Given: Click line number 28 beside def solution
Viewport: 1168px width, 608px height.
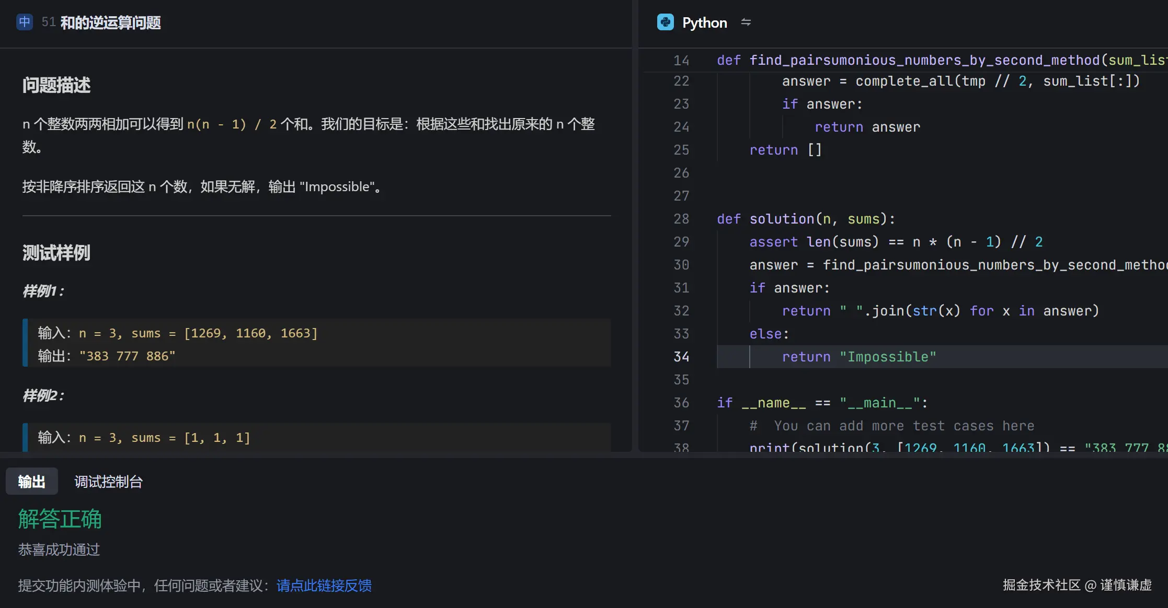Looking at the screenshot, I should (681, 219).
